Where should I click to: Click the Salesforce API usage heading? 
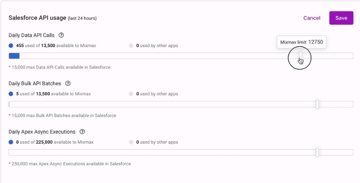[x=37, y=18]
